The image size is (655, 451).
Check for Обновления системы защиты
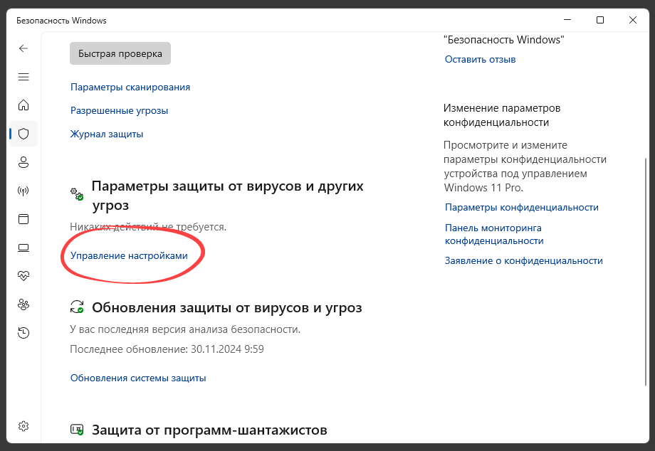tap(138, 378)
